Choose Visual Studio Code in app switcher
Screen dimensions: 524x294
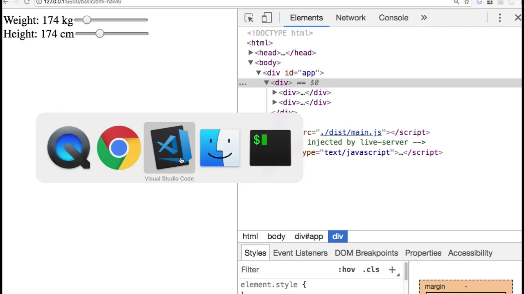click(169, 147)
